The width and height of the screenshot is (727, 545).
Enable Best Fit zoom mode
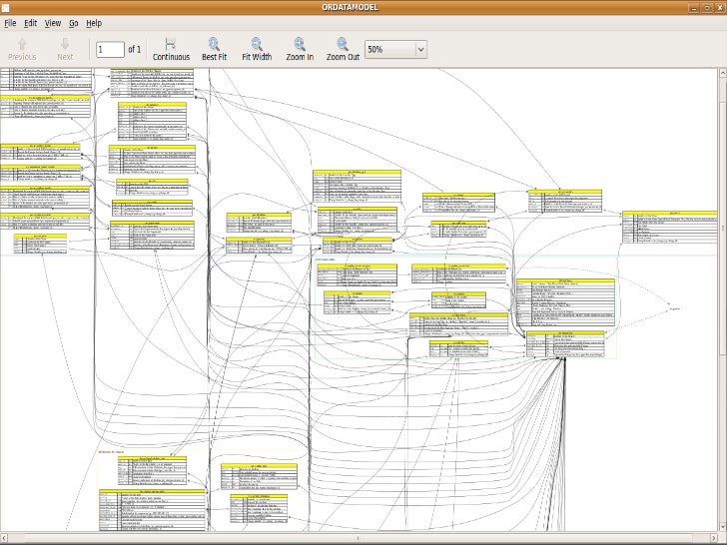pyautogui.click(x=215, y=49)
